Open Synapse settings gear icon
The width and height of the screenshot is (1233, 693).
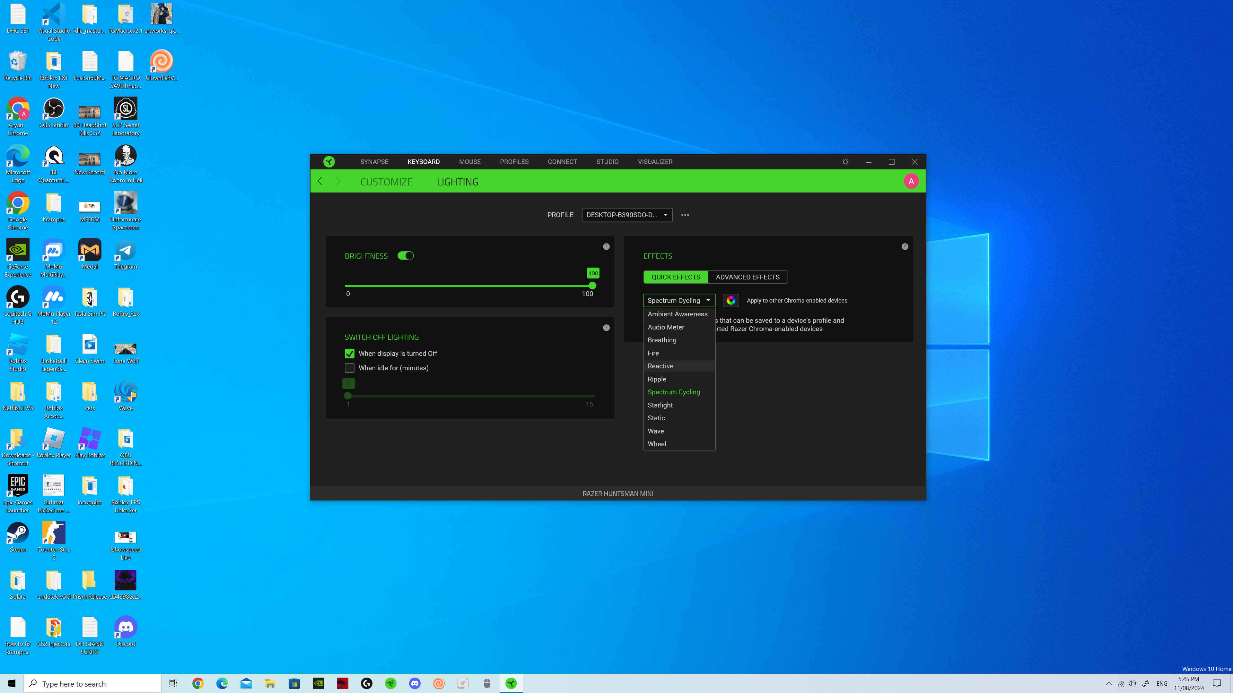point(845,162)
